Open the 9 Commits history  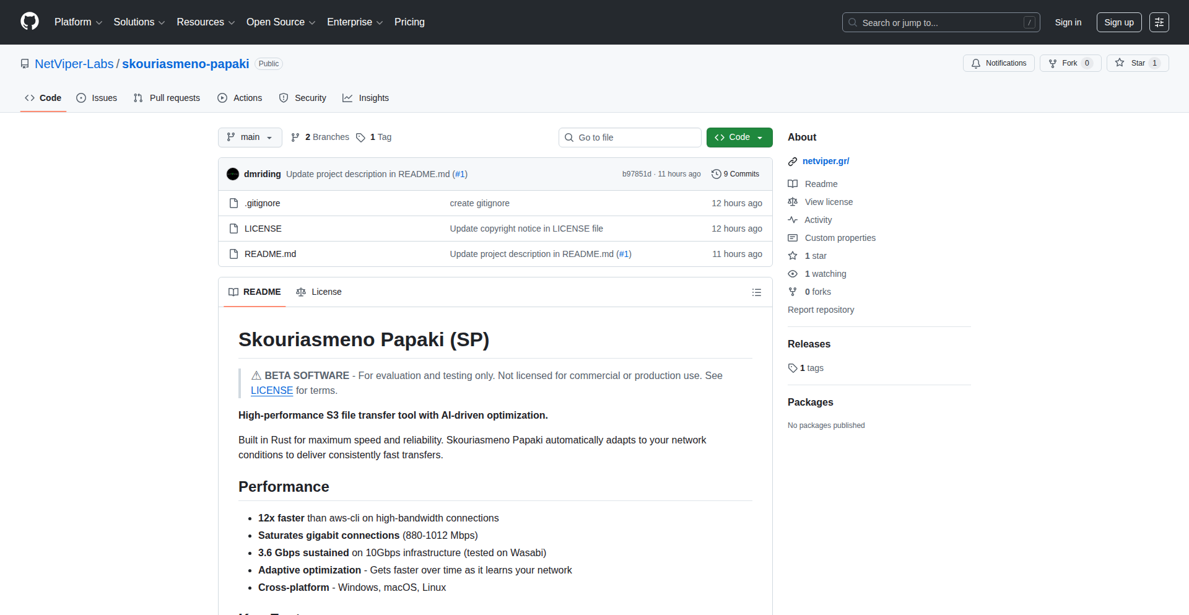pyautogui.click(x=735, y=174)
